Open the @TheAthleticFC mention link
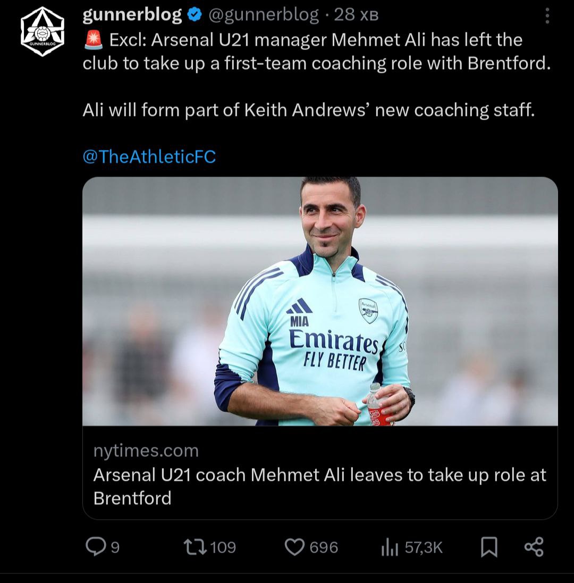 point(149,156)
